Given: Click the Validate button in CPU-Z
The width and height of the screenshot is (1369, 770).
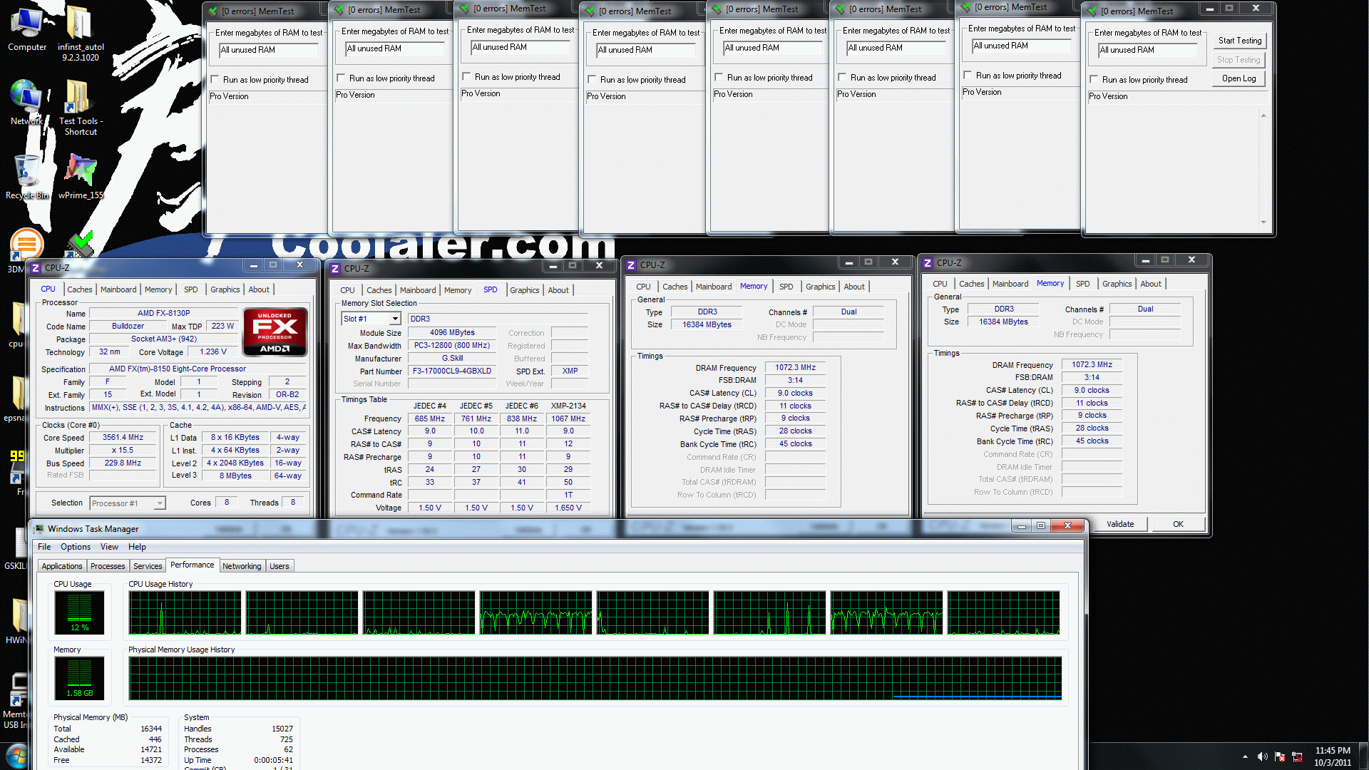Looking at the screenshot, I should [1120, 524].
